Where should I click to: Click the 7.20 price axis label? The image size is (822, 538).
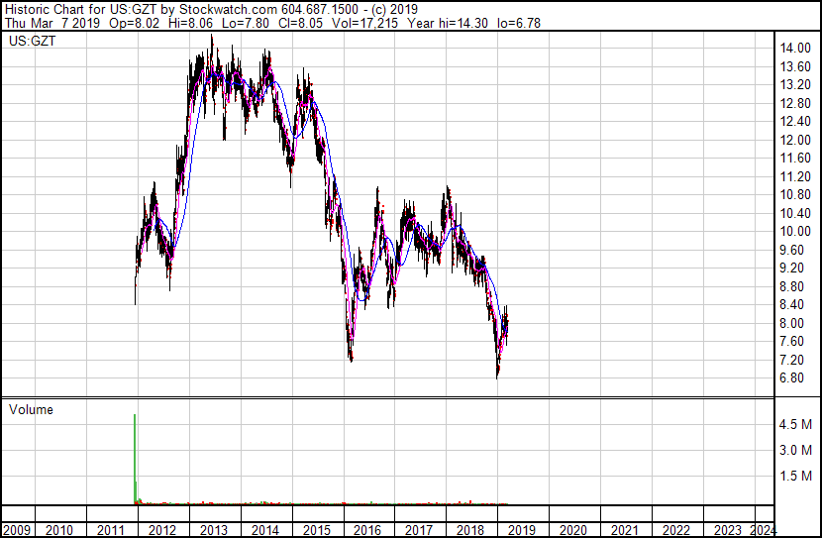pyautogui.click(x=791, y=360)
